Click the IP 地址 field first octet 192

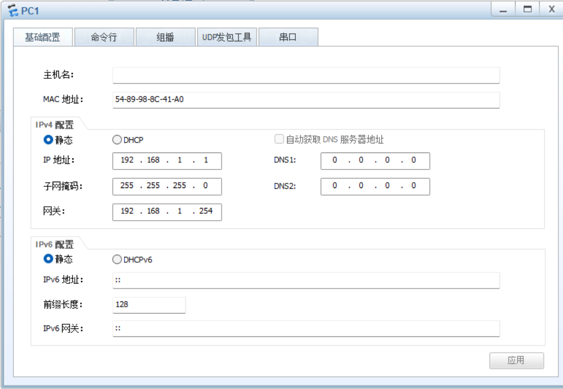[127, 160]
